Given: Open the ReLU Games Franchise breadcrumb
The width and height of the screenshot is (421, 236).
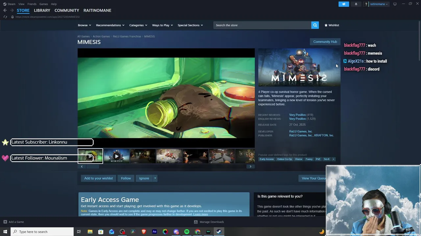Looking at the screenshot, I should [x=127, y=36].
